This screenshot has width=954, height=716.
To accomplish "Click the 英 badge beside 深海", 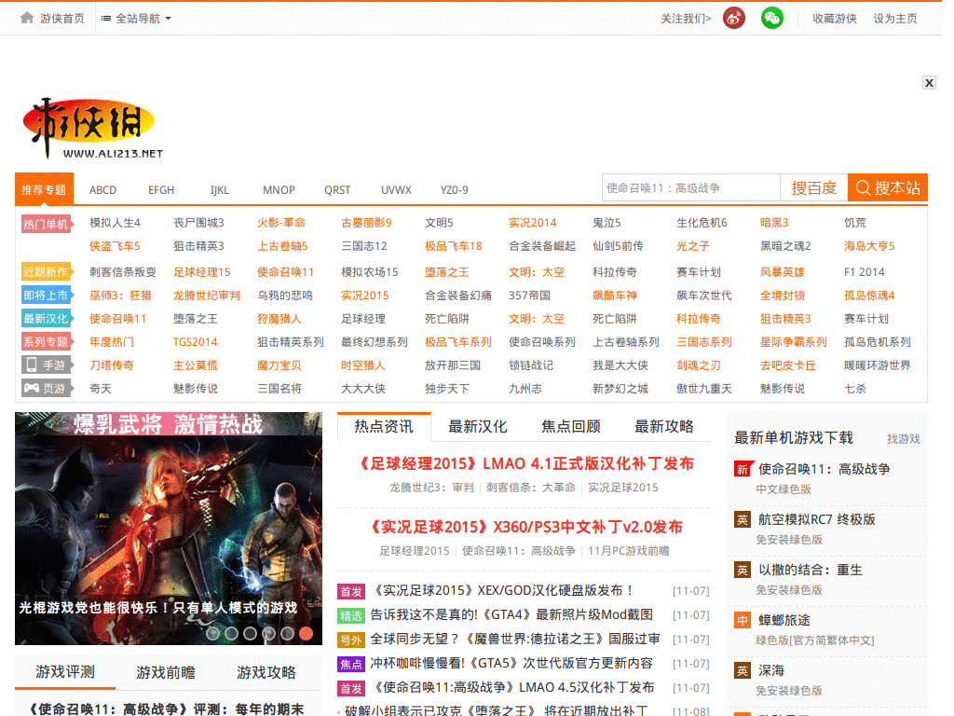I will [x=743, y=670].
